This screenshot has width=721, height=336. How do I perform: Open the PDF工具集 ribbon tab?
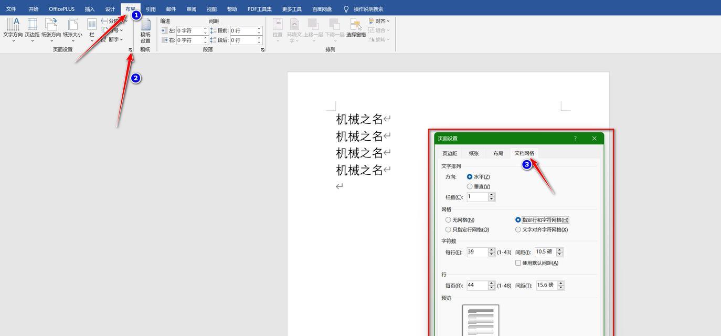[260, 9]
